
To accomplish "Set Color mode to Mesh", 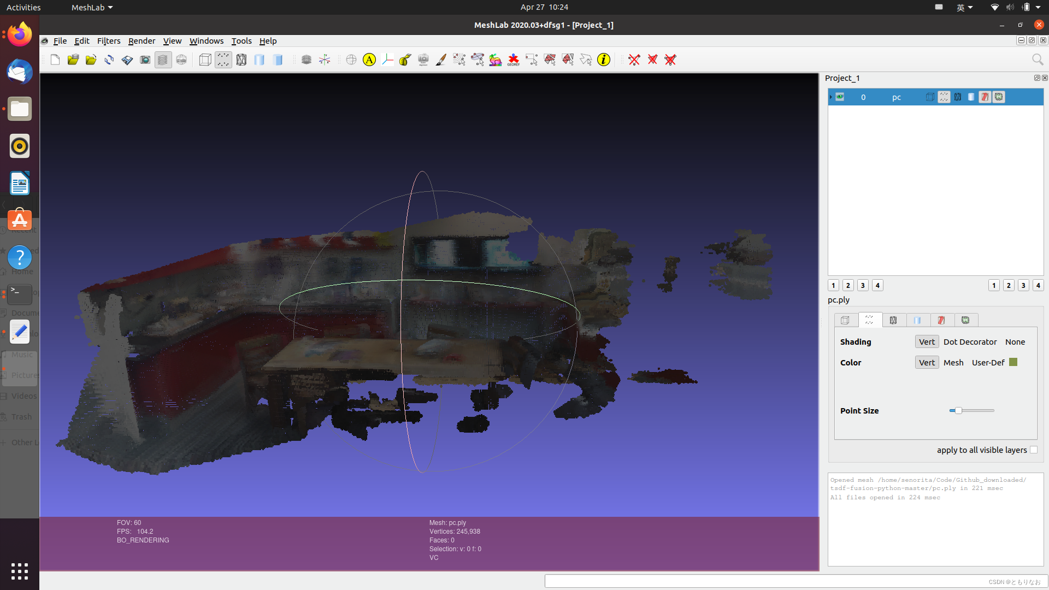I will click(x=953, y=363).
